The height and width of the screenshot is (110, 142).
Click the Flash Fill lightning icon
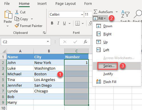pos(99,82)
